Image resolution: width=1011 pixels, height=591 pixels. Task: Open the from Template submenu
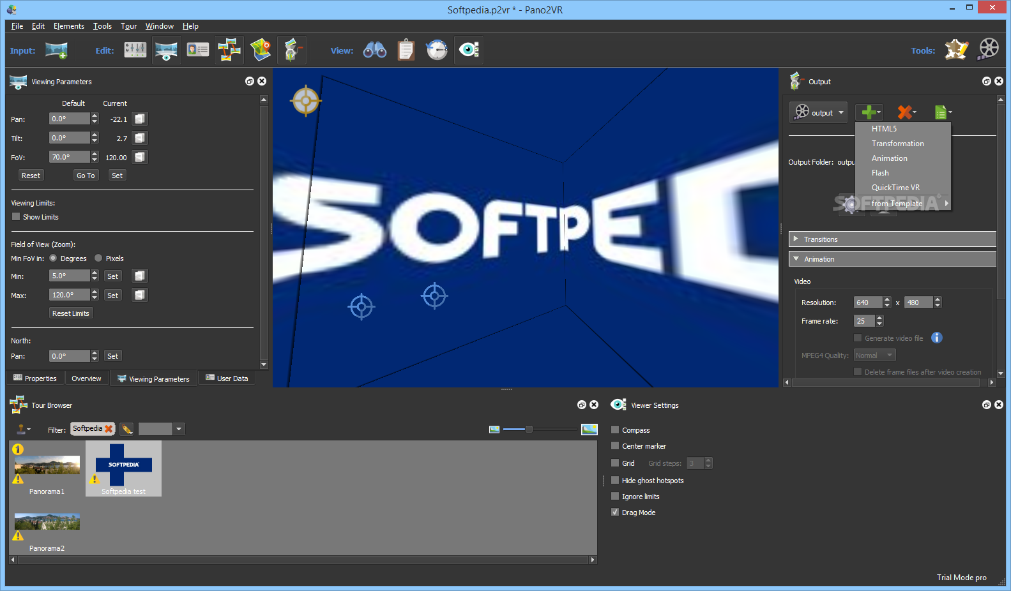pos(903,203)
